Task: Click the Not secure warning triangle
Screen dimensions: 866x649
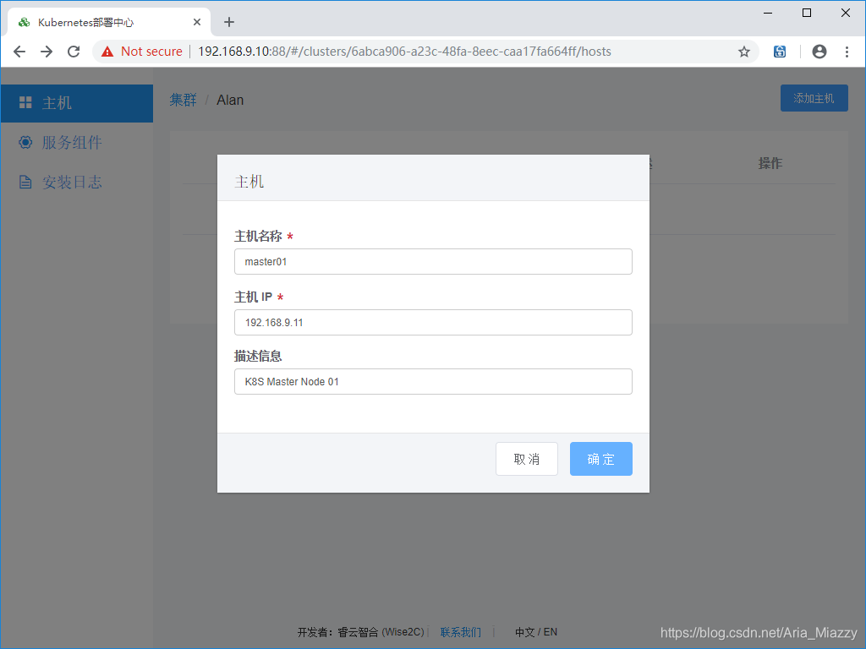Action: coord(107,52)
